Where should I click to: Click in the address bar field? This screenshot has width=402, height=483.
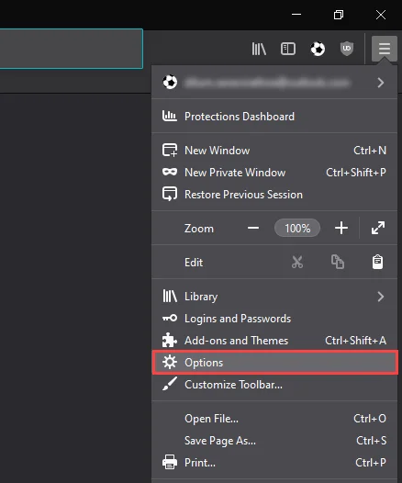(x=71, y=49)
